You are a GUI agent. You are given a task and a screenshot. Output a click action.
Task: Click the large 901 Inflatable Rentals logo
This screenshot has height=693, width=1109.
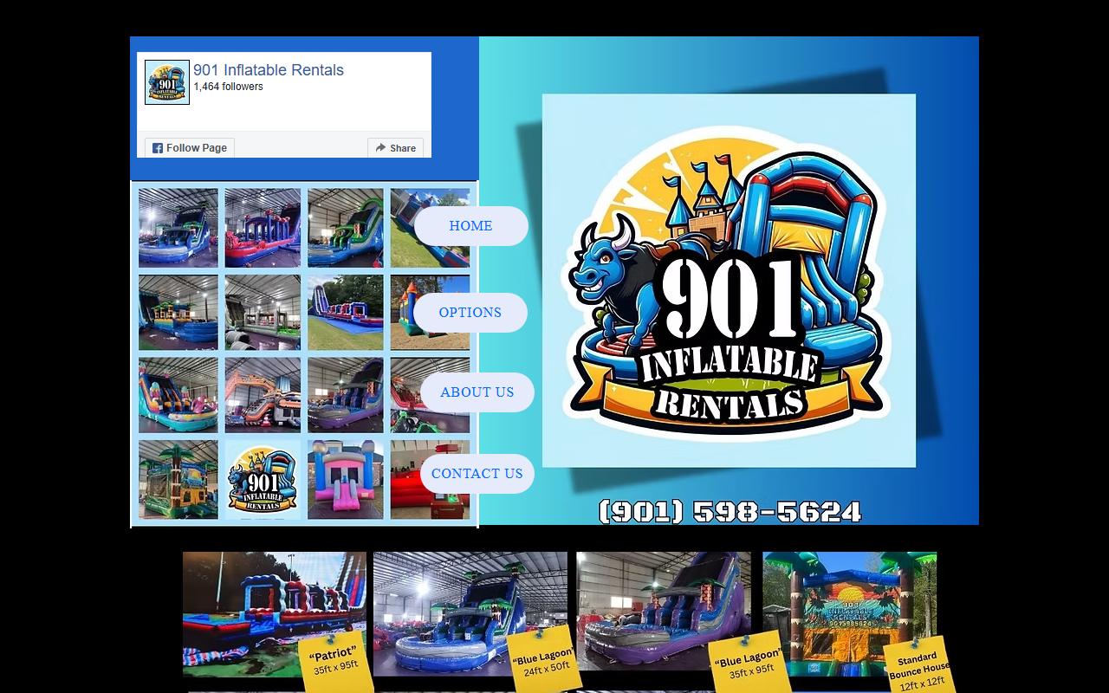coord(729,281)
